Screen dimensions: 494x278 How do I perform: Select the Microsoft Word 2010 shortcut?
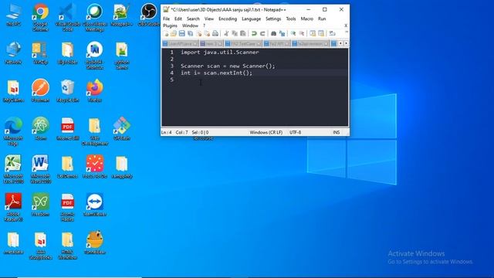point(40,169)
